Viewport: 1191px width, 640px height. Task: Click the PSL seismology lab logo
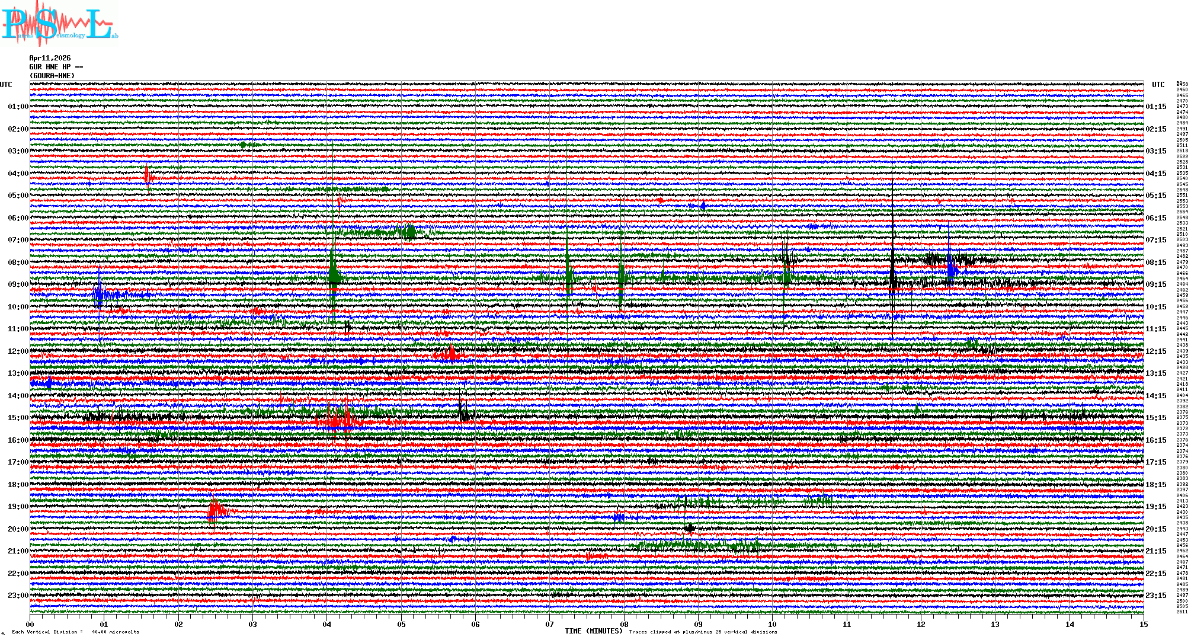tap(59, 24)
